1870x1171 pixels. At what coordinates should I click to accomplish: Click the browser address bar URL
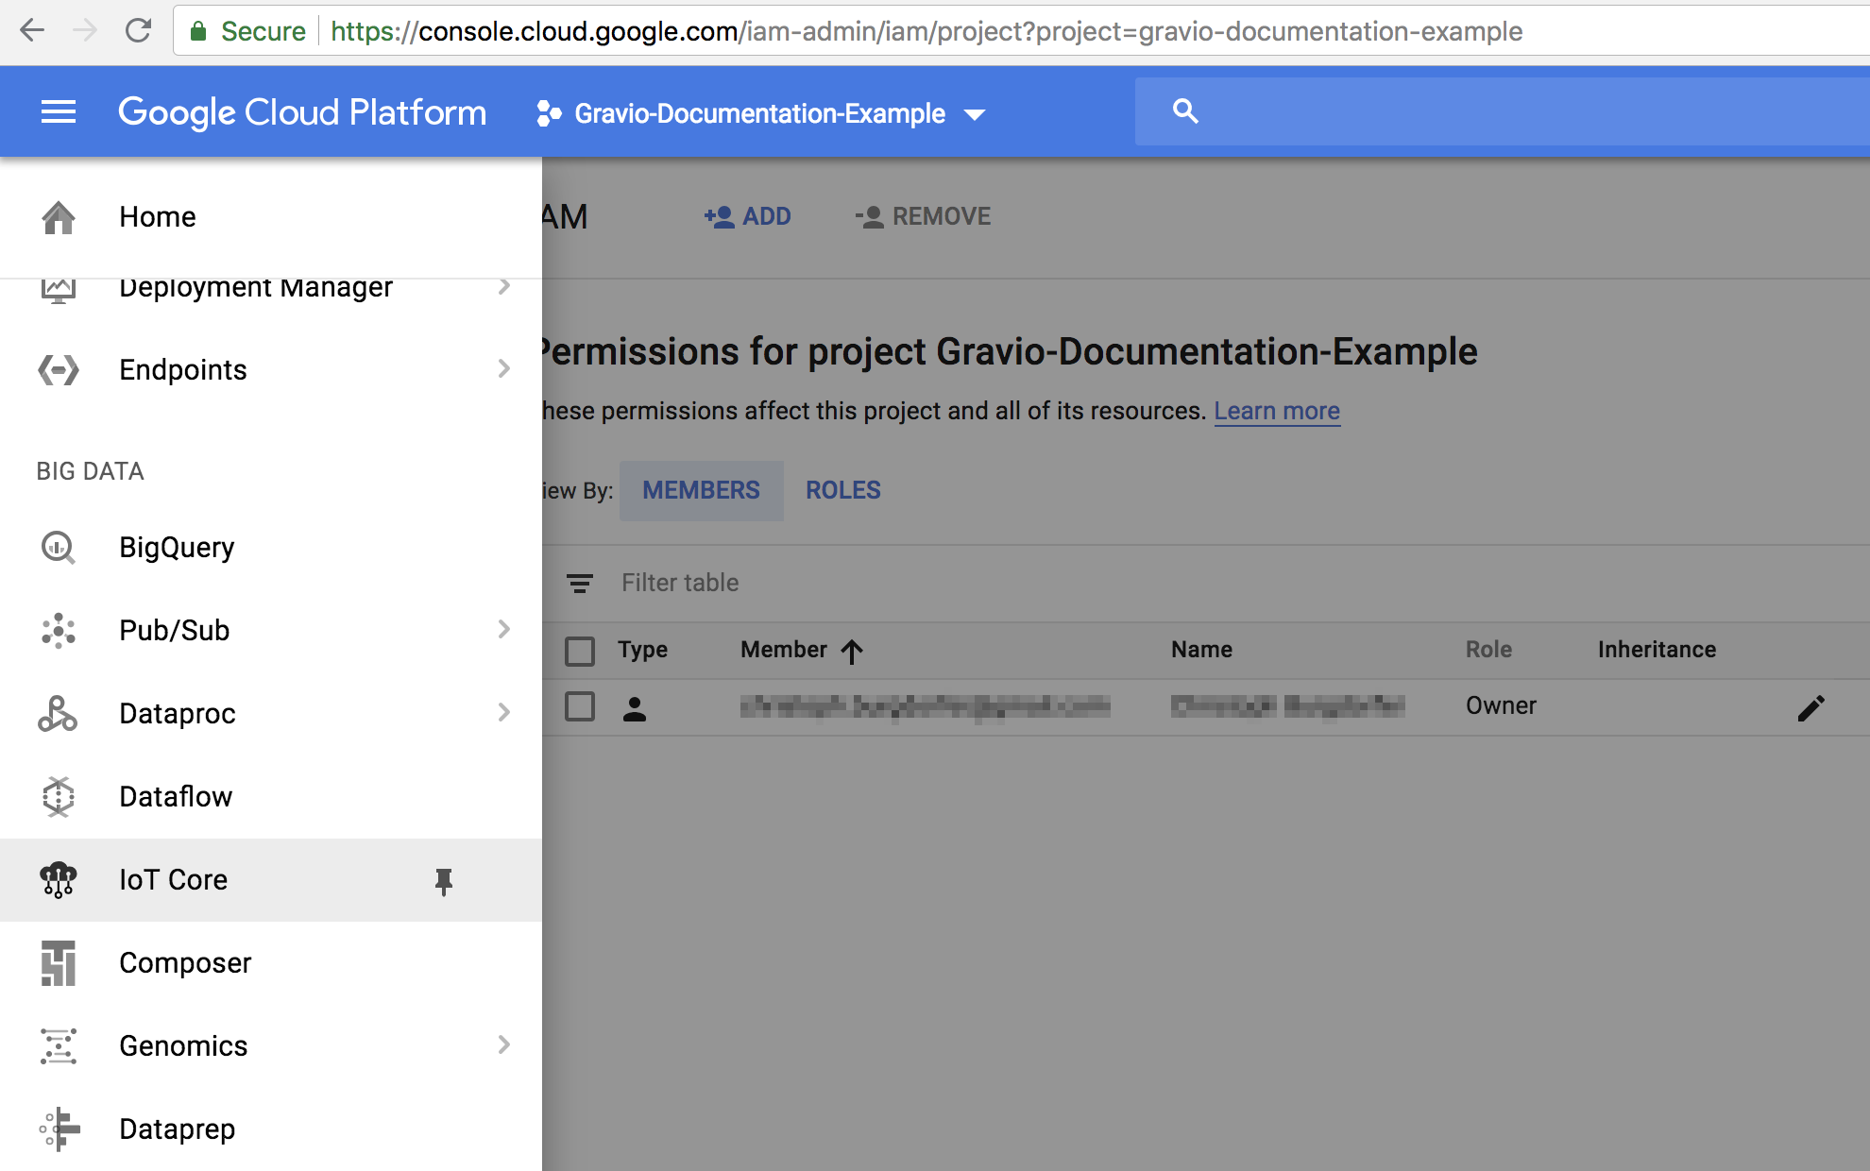926,31
